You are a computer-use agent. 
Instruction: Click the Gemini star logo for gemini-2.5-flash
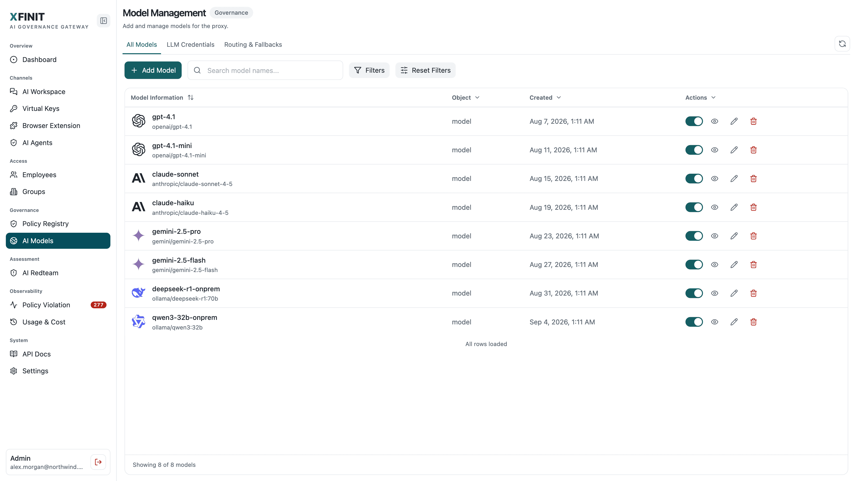click(139, 264)
